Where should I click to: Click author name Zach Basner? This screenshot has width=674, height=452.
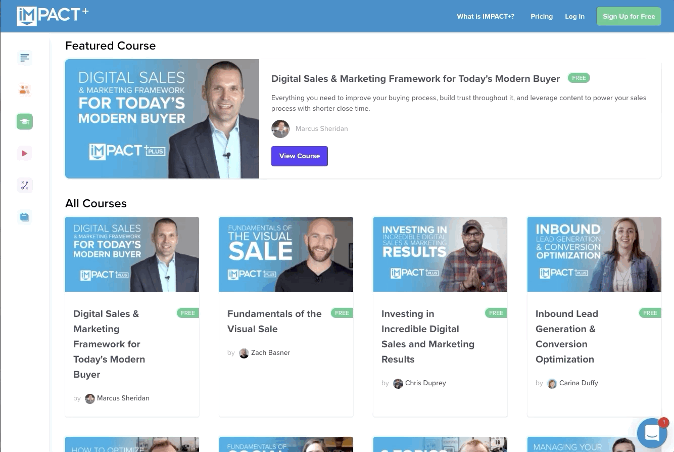click(270, 352)
